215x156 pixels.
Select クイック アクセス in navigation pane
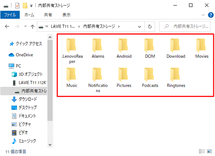pyautogui.click(x=25, y=43)
